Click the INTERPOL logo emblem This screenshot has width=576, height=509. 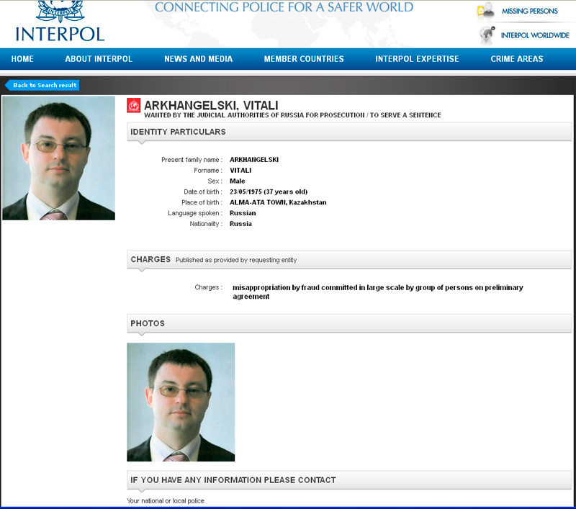click(60, 11)
